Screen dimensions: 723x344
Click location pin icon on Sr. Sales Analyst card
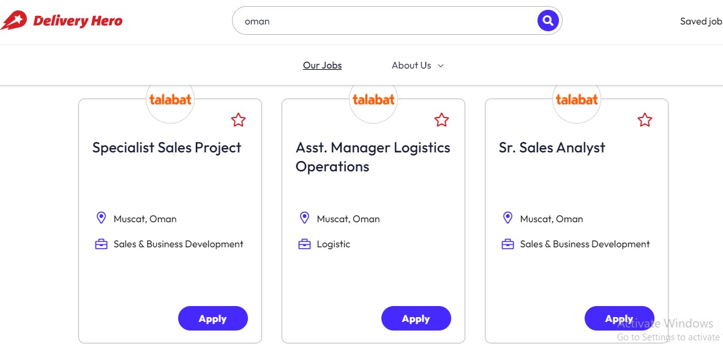point(508,218)
